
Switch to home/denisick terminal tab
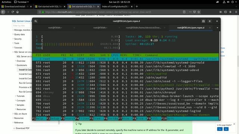tap(143, 28)
